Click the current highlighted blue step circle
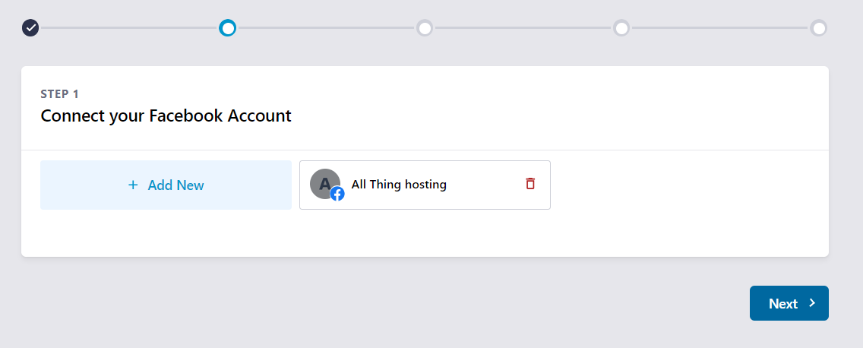The image size is (863, 348). [227, 28]
